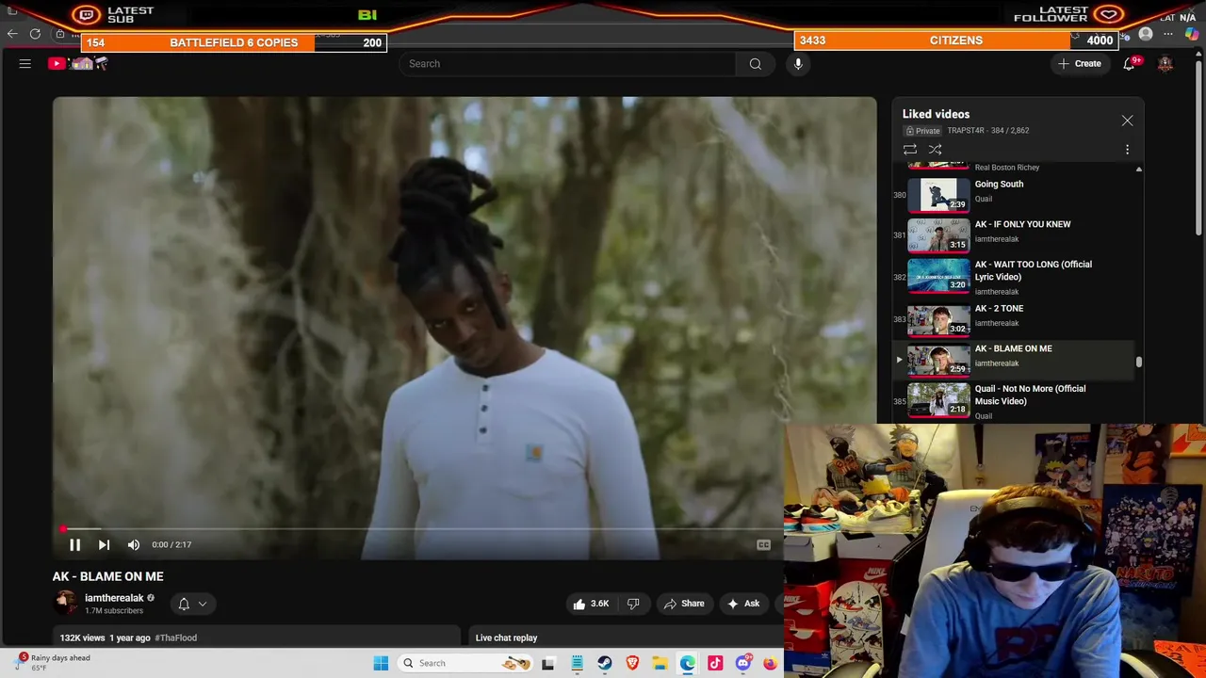Click the Create button
1206x678 pixels.
(1080, 63)
